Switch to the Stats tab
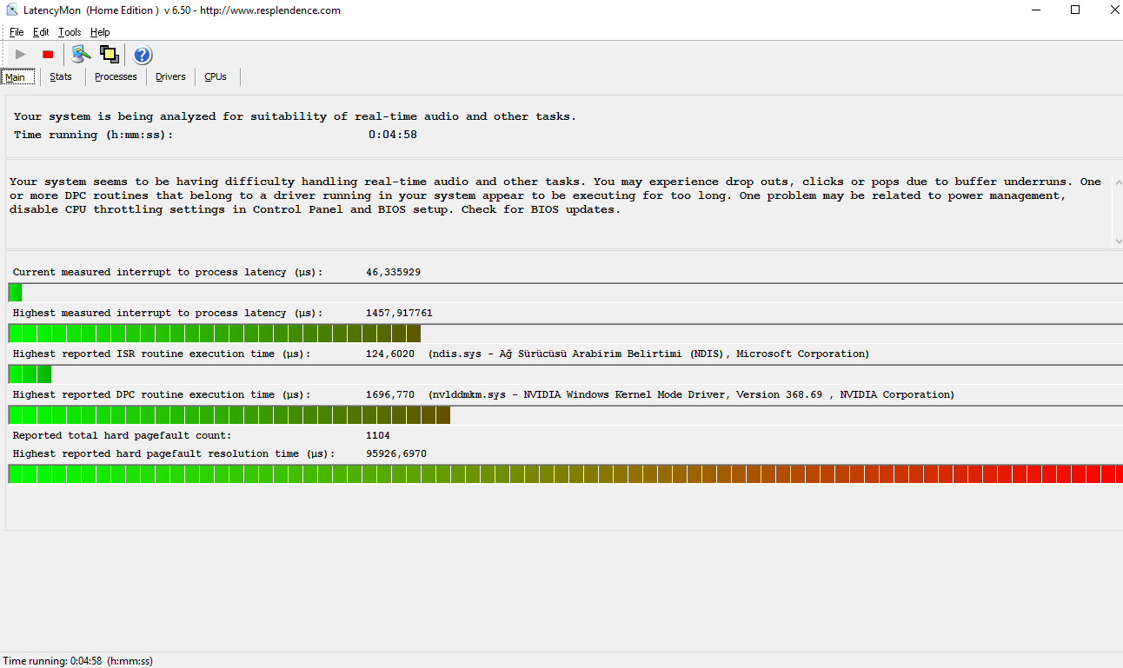The width and height of the screenshot is (1123, 668). (x=61, y=76)
